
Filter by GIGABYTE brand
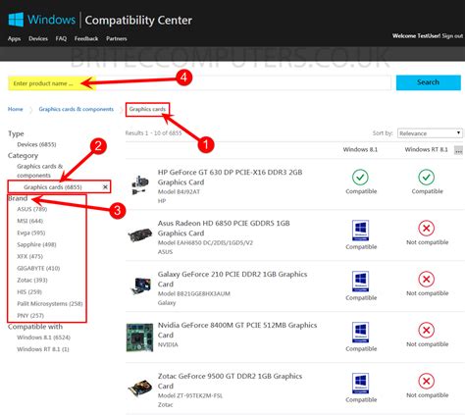point(38,268)
